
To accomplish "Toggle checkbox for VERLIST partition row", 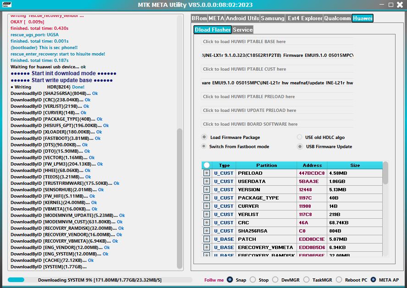I will pos(207,214).
